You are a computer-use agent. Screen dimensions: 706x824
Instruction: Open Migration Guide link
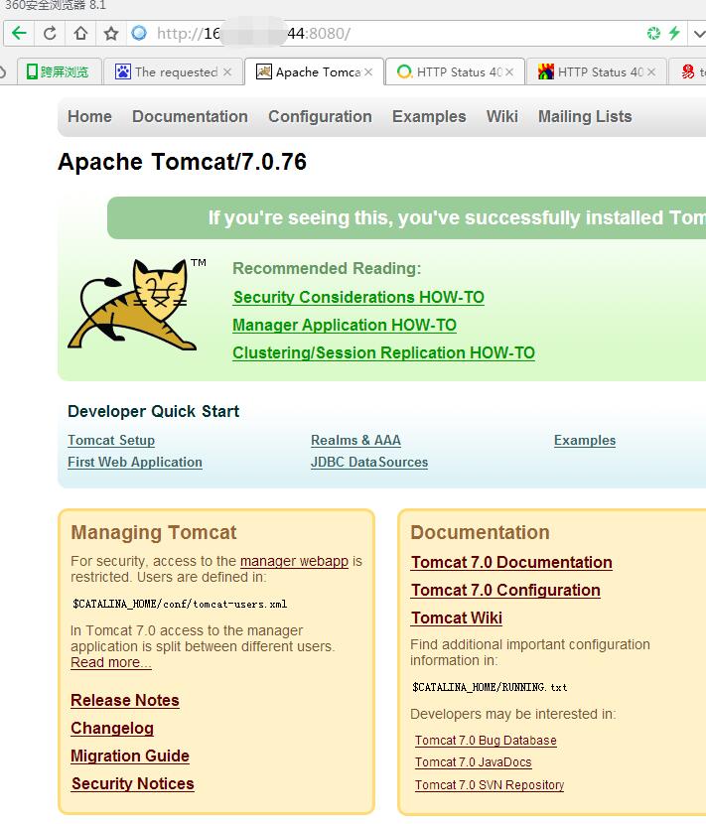[x=130, y=756]
